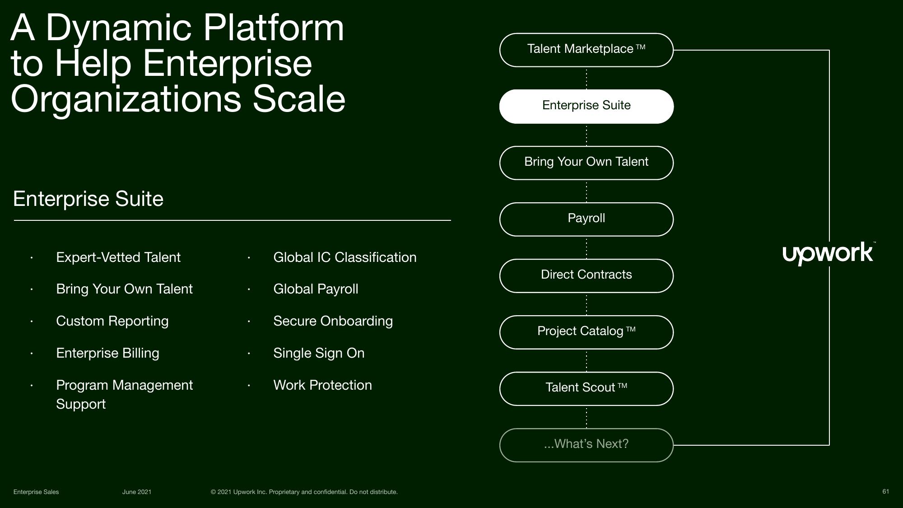The height and width of the screenshot is (508, 903).
Task: Select the Payroll node
Action: 586,219
